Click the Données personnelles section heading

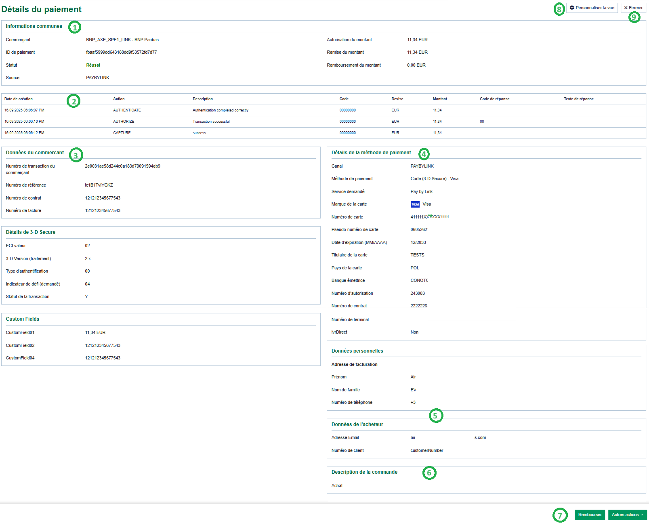click(x=357, y=351)
